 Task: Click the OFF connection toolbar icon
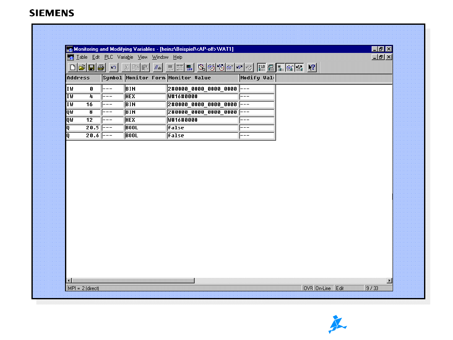coord(189,68)
